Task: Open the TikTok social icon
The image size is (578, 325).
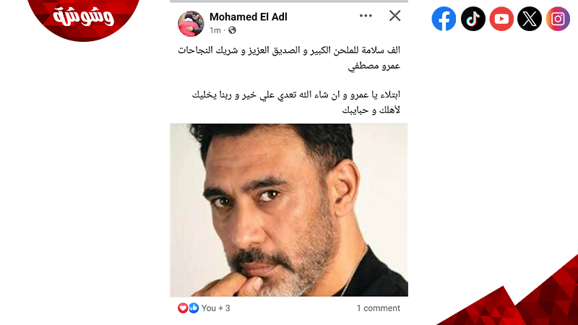Action: tap(473, 19)
